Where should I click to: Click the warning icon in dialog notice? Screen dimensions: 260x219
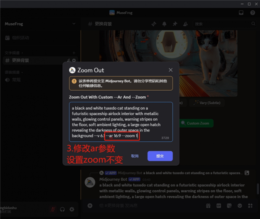pos(74,81)
